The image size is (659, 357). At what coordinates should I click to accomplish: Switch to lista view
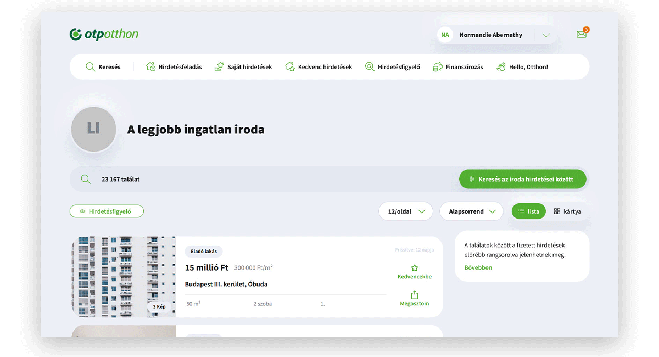coord(529,211)
